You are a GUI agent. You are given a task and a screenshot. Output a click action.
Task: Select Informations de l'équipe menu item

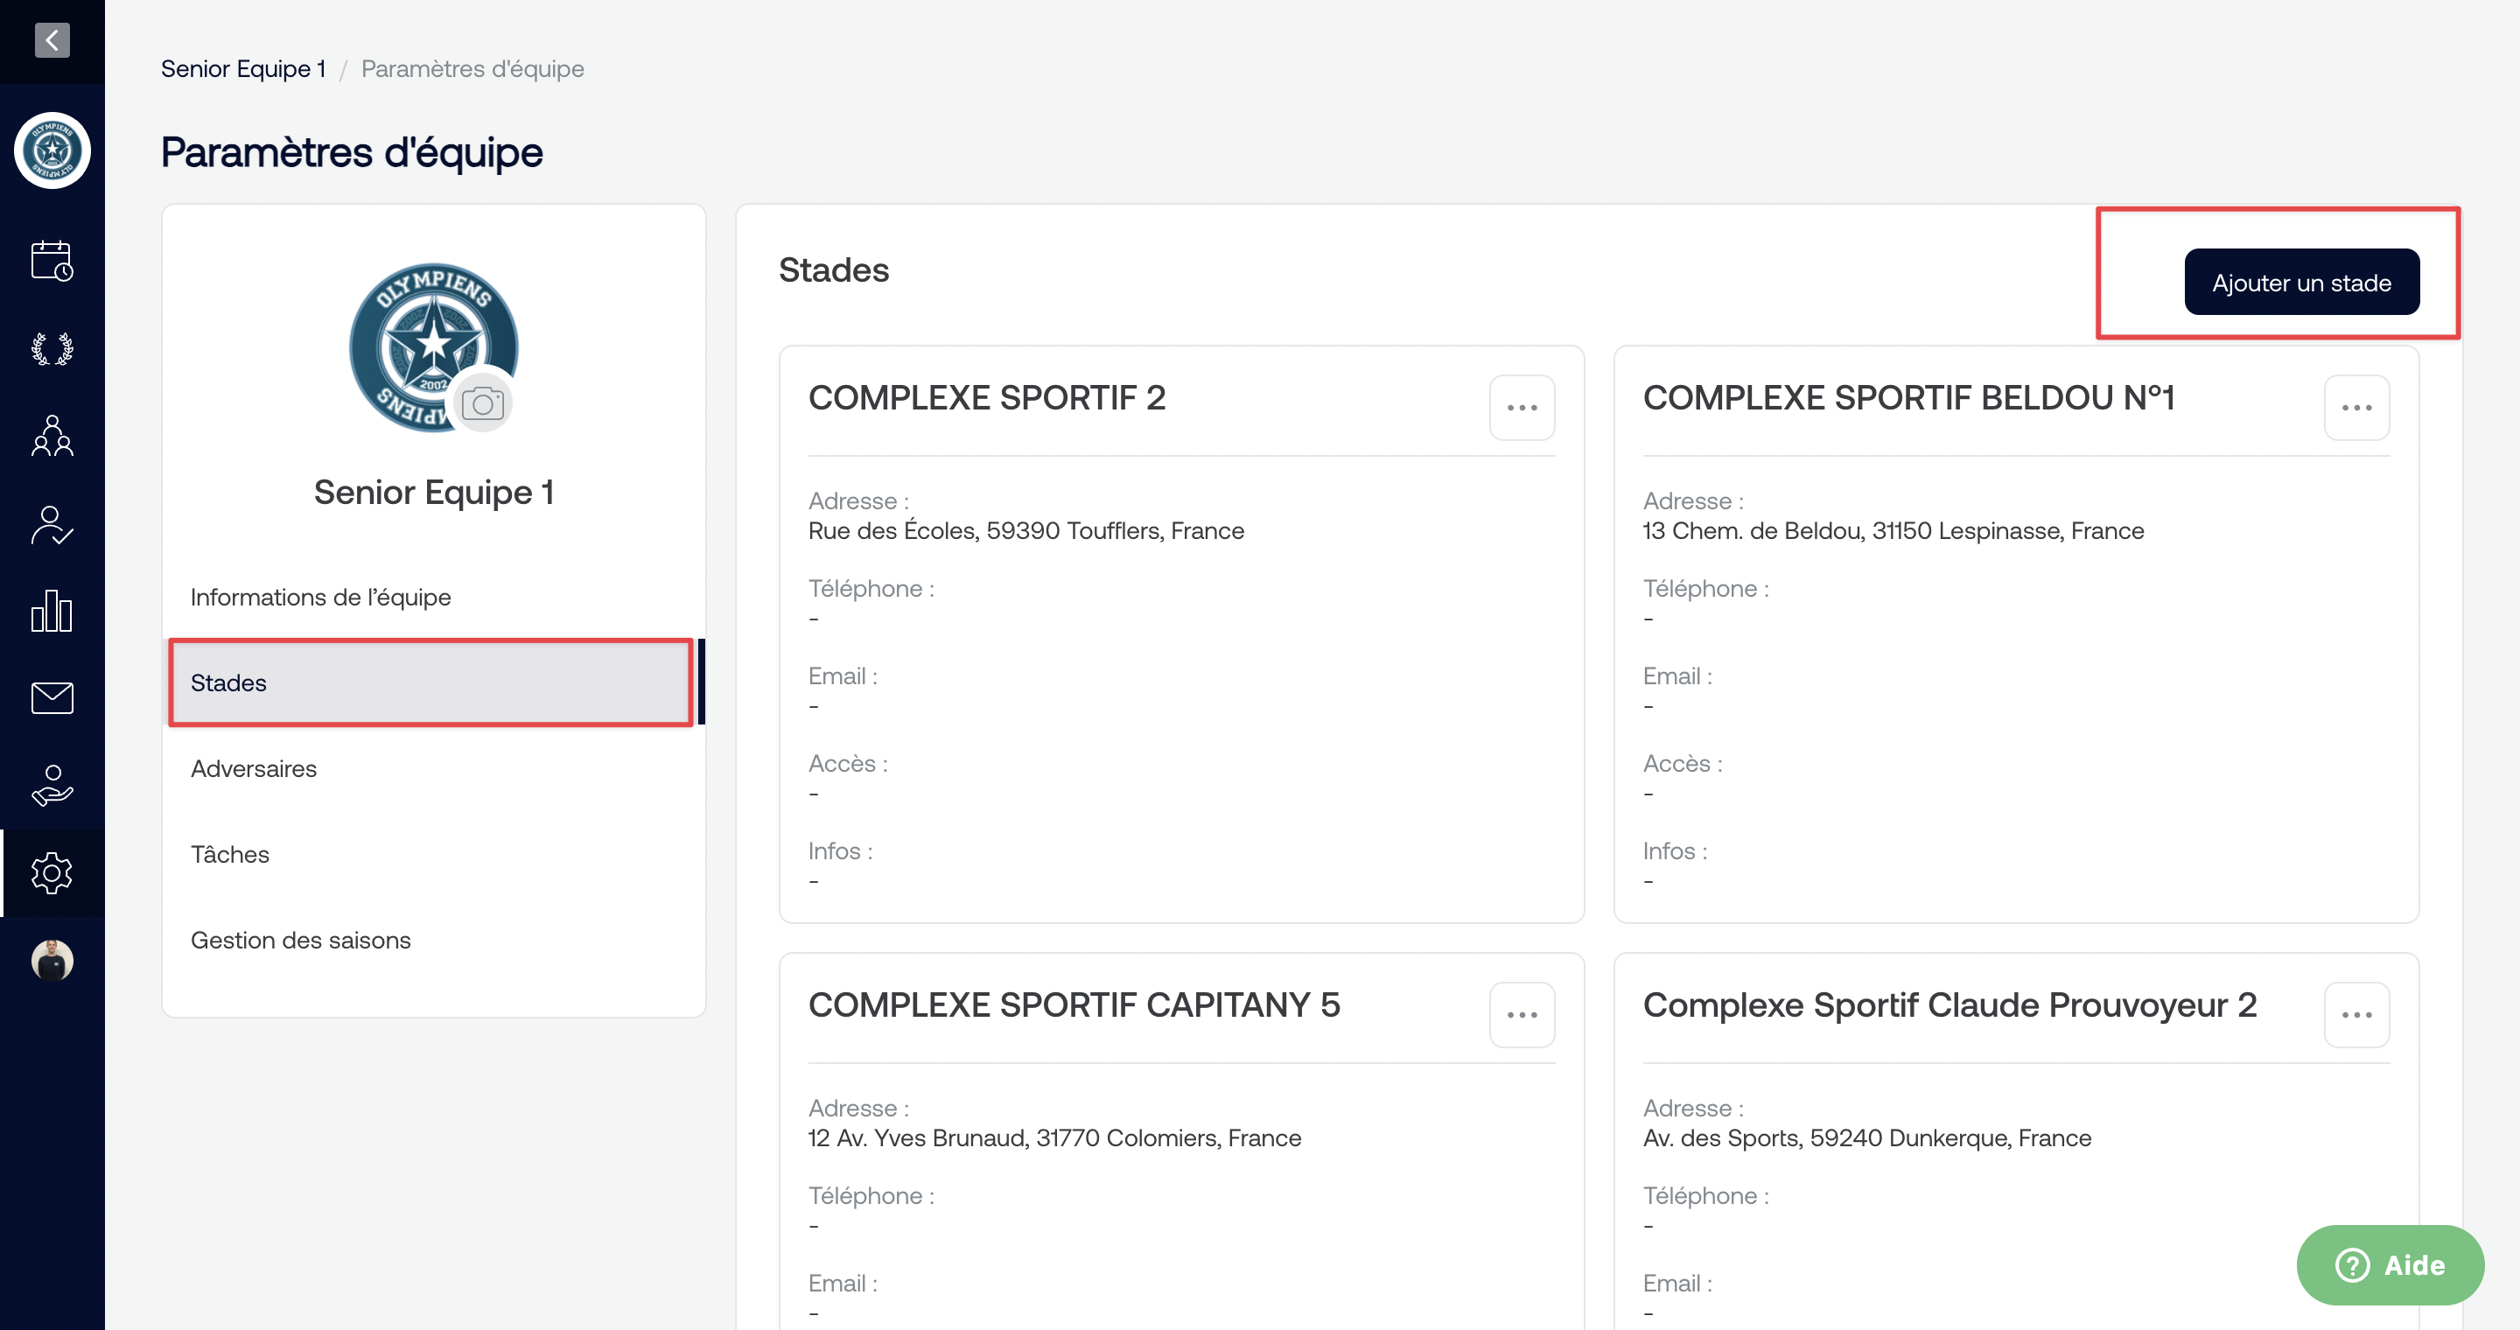(x=433, y=597)
